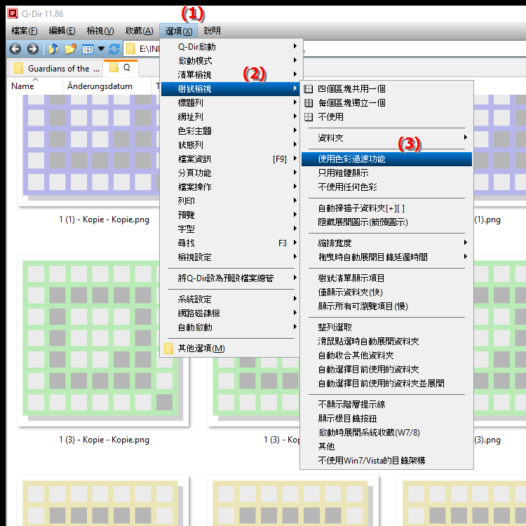Select 顯示所有可瀏覽項目(慢) option
Screen dimensions: 526x526
(x=386, y=306)
